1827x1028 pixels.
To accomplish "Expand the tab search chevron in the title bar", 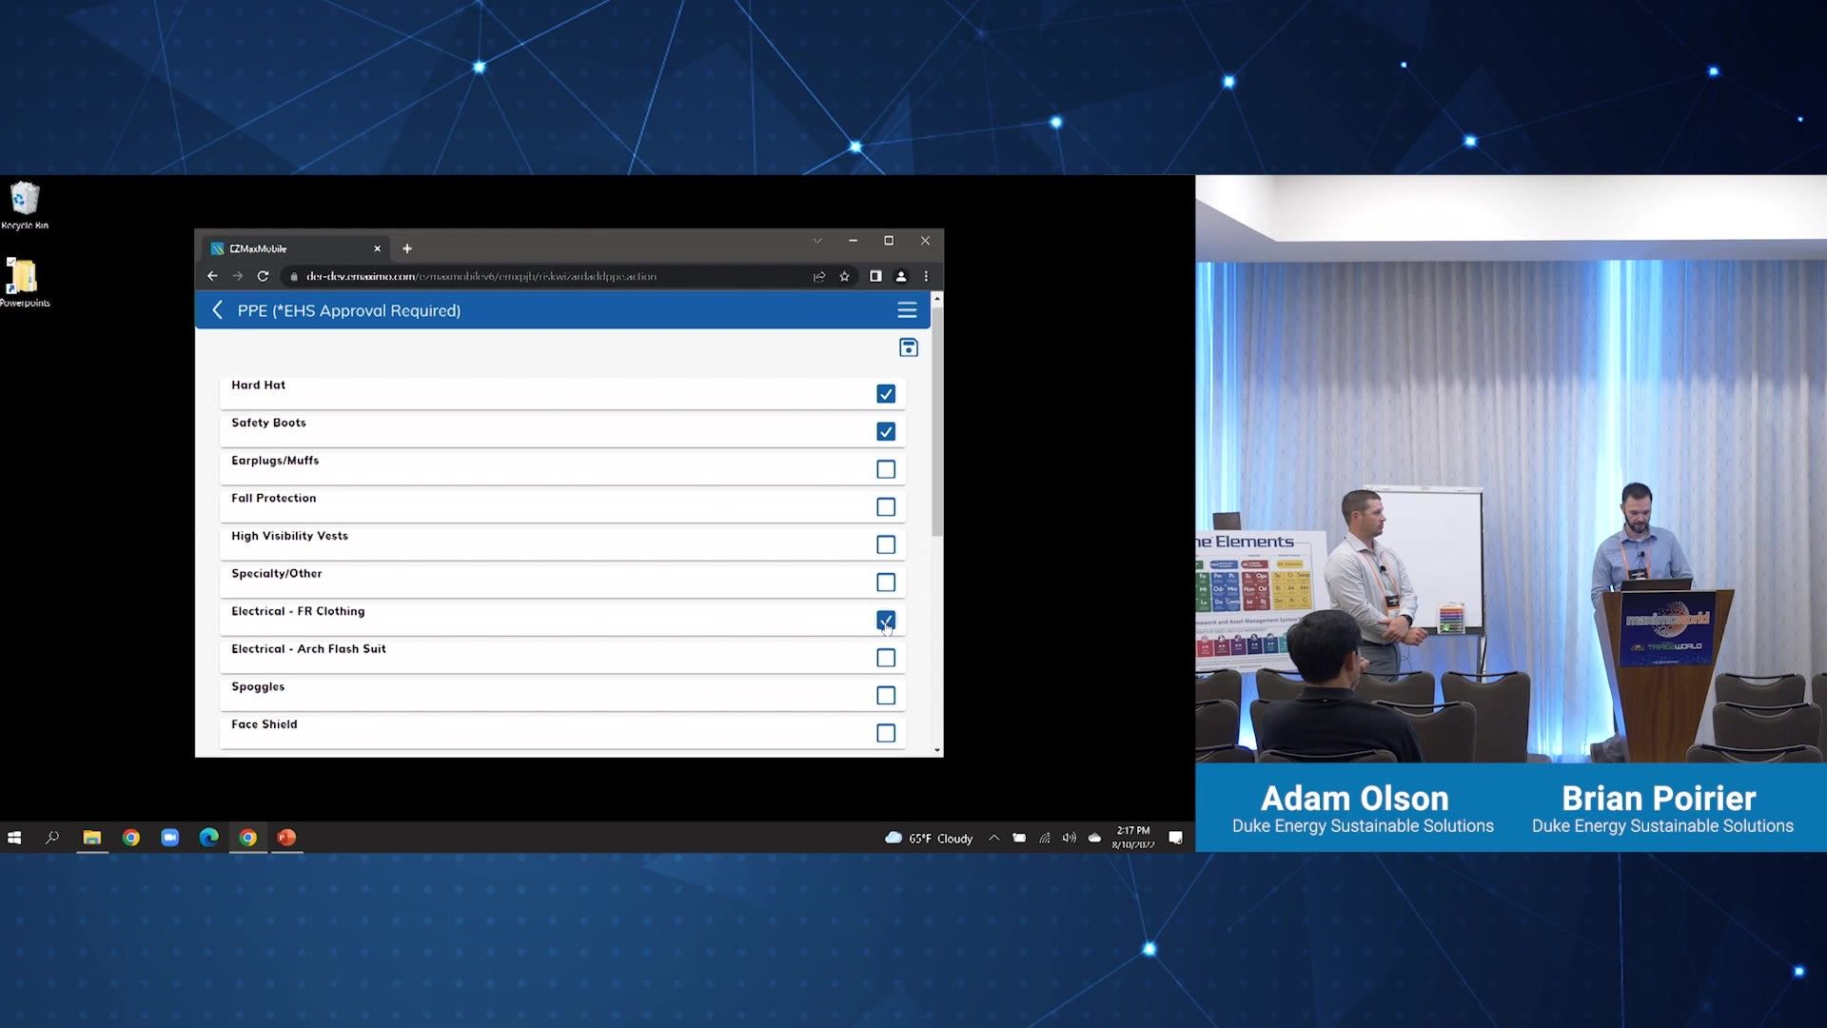I will click(x=816, y=241).
